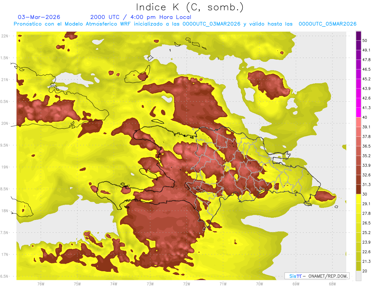The height and width of the screenshot is (288, 373).
Task: Click the '72W' longitude label
Action: click(186, 284)
